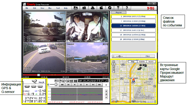Click the G-sensor graph position cursor
Viewport: 187px width, 106px height.
pyautogui.click(x=77, y=94)
